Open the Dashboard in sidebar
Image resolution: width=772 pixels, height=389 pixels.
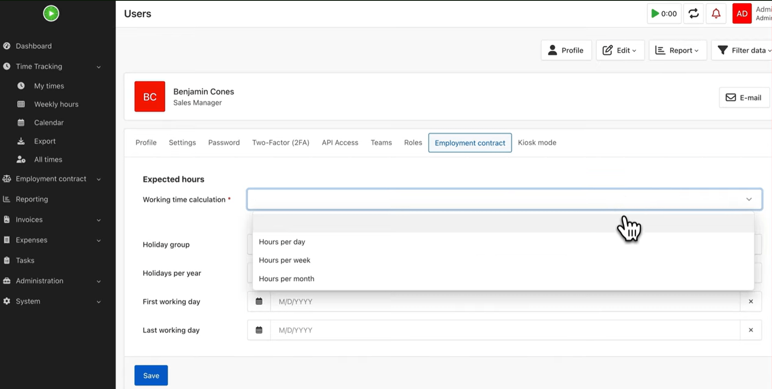pyautogui.click(x=34, y=46)
